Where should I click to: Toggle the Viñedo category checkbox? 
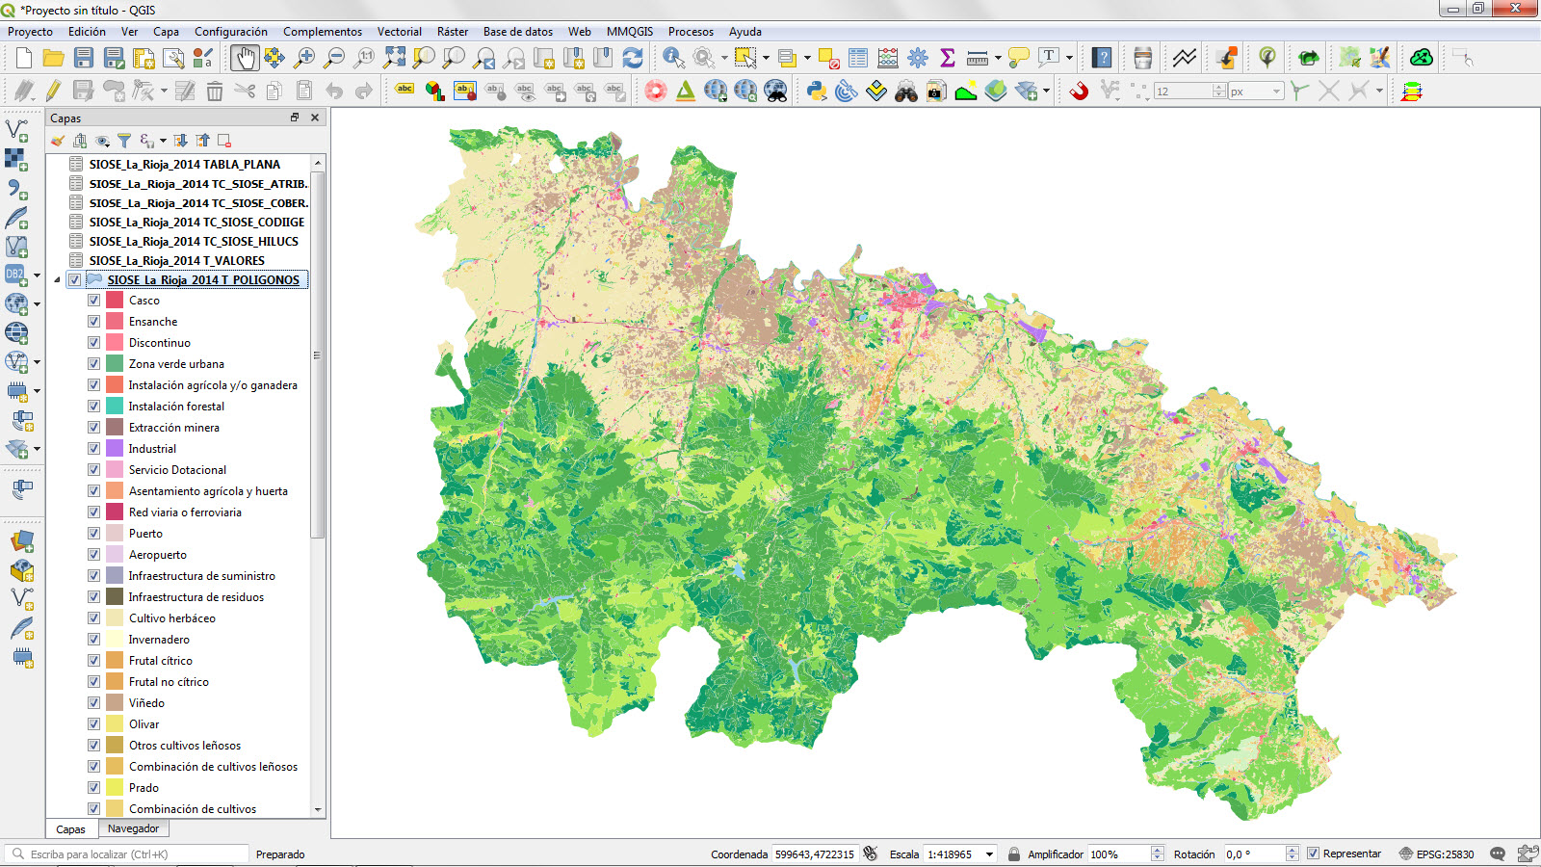[93, 703]
